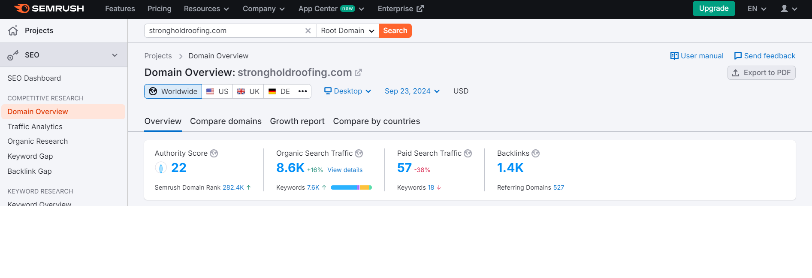The height and width of the screenshot is (278, 812).
Task: Open SEO Dashboard in sidebar
Action: pos(34,78)
